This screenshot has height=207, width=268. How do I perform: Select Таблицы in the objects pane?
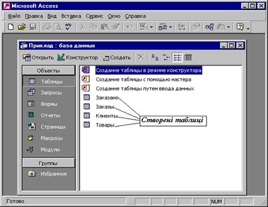pyautogui.click(x=49, y=82)
